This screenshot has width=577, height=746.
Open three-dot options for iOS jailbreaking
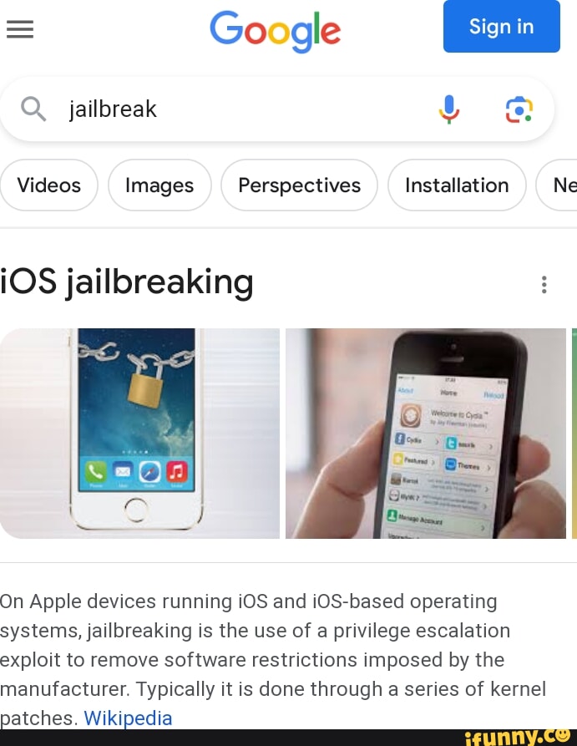coord(544,285)
